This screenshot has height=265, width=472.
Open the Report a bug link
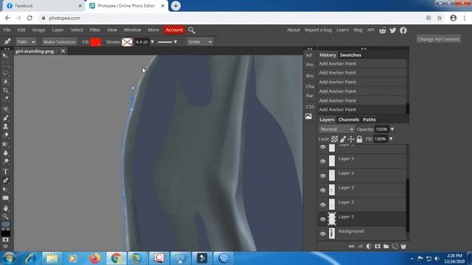click(x=318, y=30)
